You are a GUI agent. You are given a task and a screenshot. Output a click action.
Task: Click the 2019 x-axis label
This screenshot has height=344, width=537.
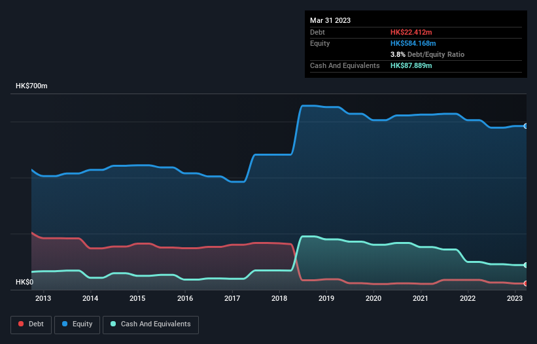326,298
